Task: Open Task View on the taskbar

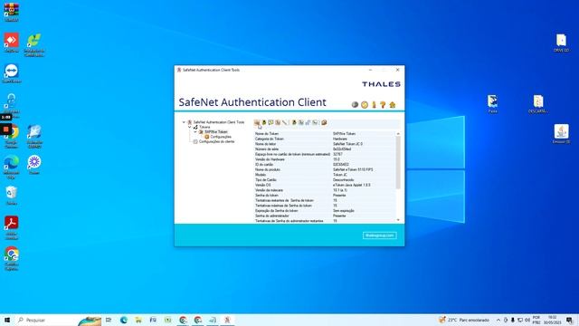Action: pyautogui.click(x=109, y=320)
